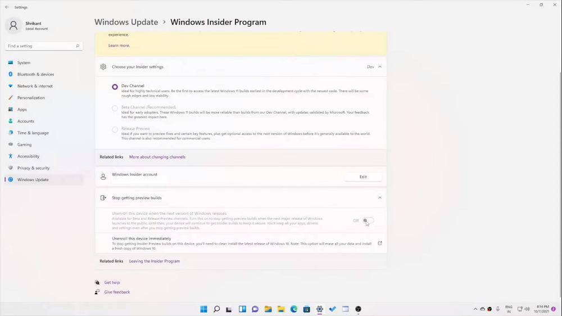
Task: Open Chat from taskbar
Action: (255, 309)
